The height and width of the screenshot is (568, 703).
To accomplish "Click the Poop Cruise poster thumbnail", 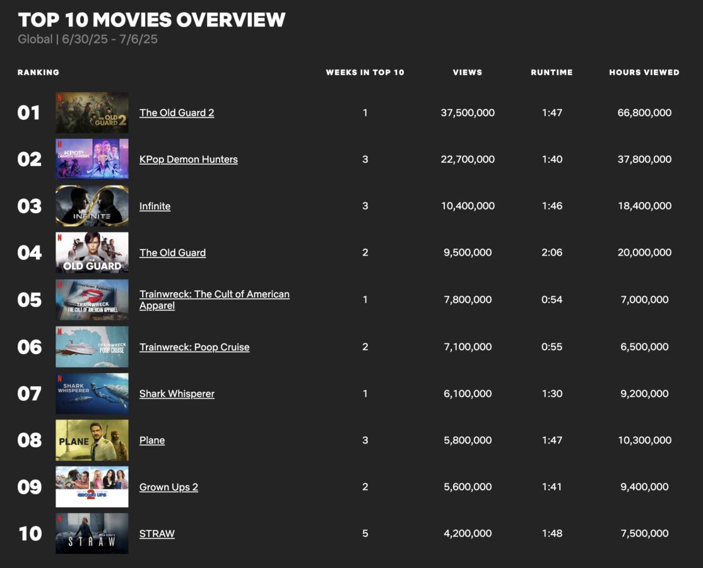I will point(92,346).
